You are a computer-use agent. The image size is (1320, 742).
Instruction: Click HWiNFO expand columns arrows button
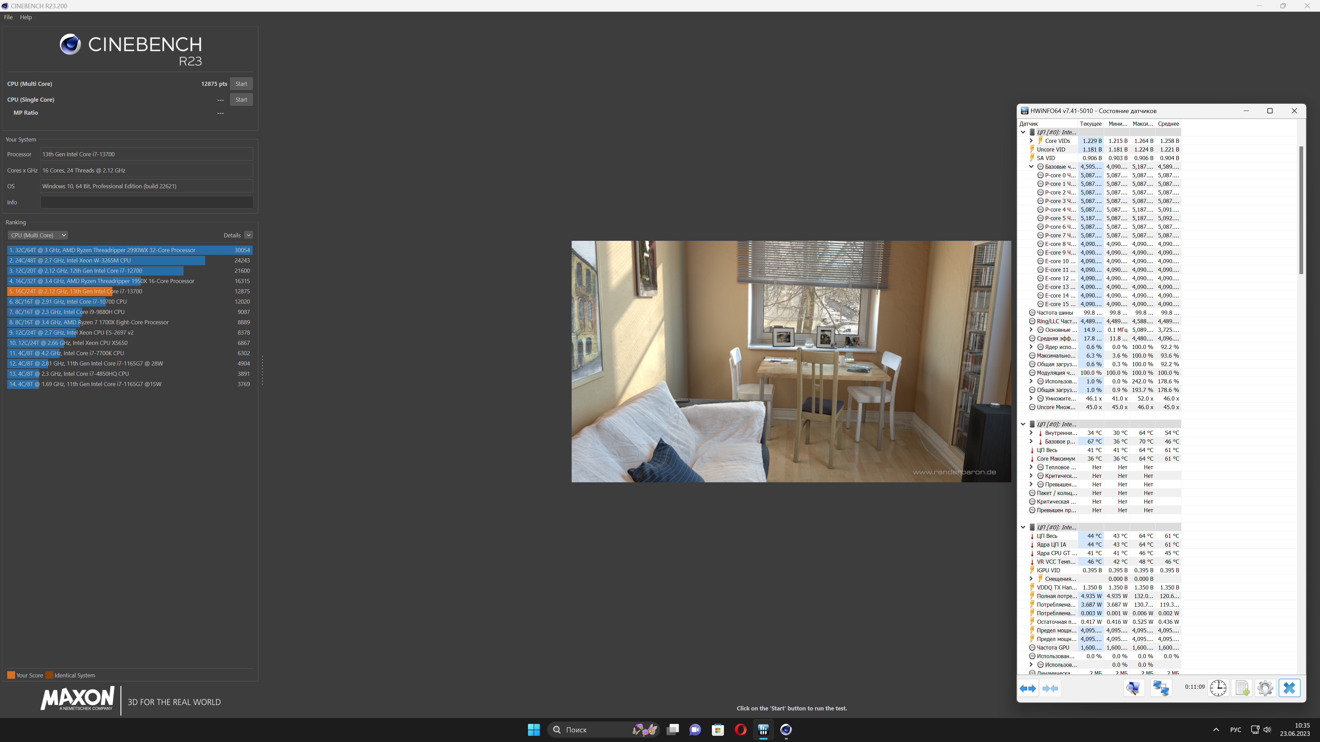[x=1028, y=688]
